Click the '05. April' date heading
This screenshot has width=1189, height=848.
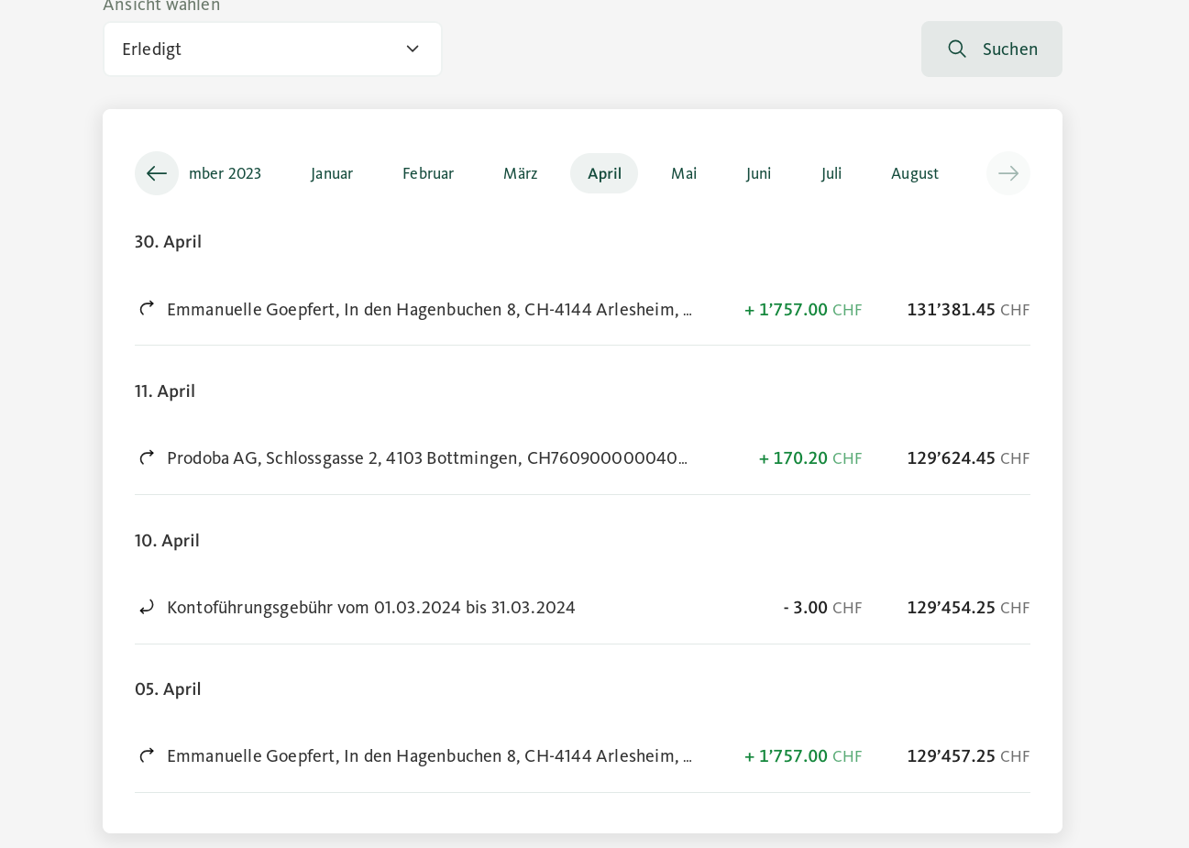click(168, 689)
